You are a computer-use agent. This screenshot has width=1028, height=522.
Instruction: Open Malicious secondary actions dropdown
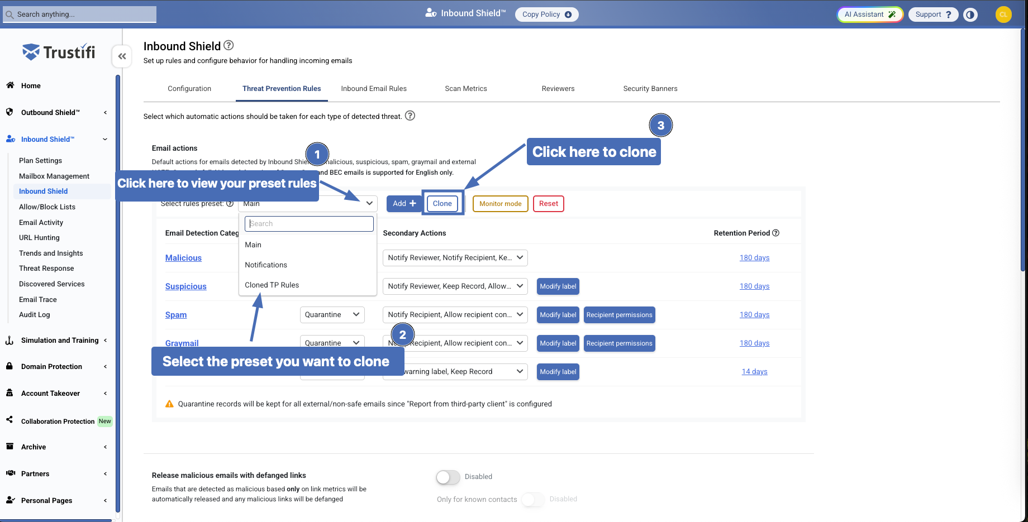455,258
